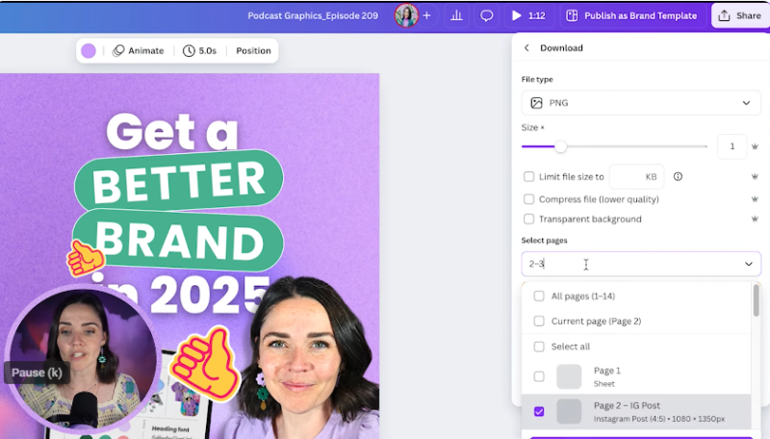The height and width of the screenshot is (439, 770).
Task: Open the comments speech bubble icon
Action: coord(486,15)
